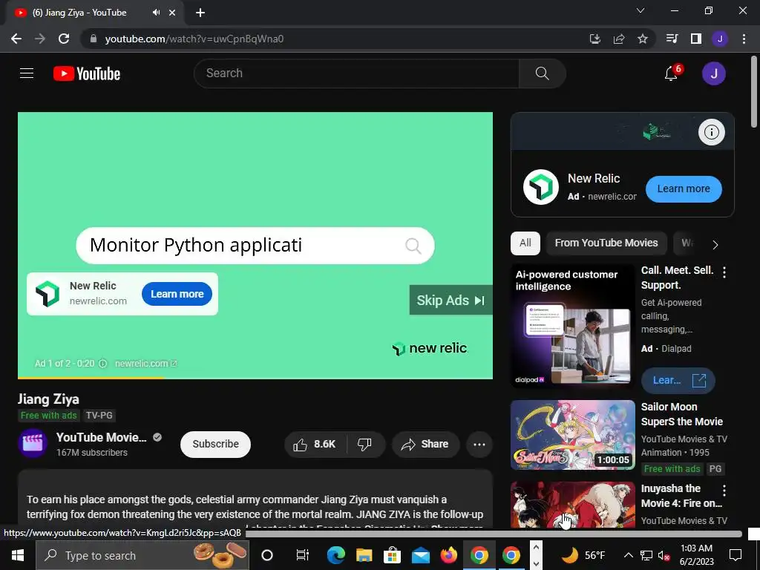The width and height of the screenshot is (760, 570).
Task: Open the YouTube hamburger guide menu
Action: coord(27,73)
